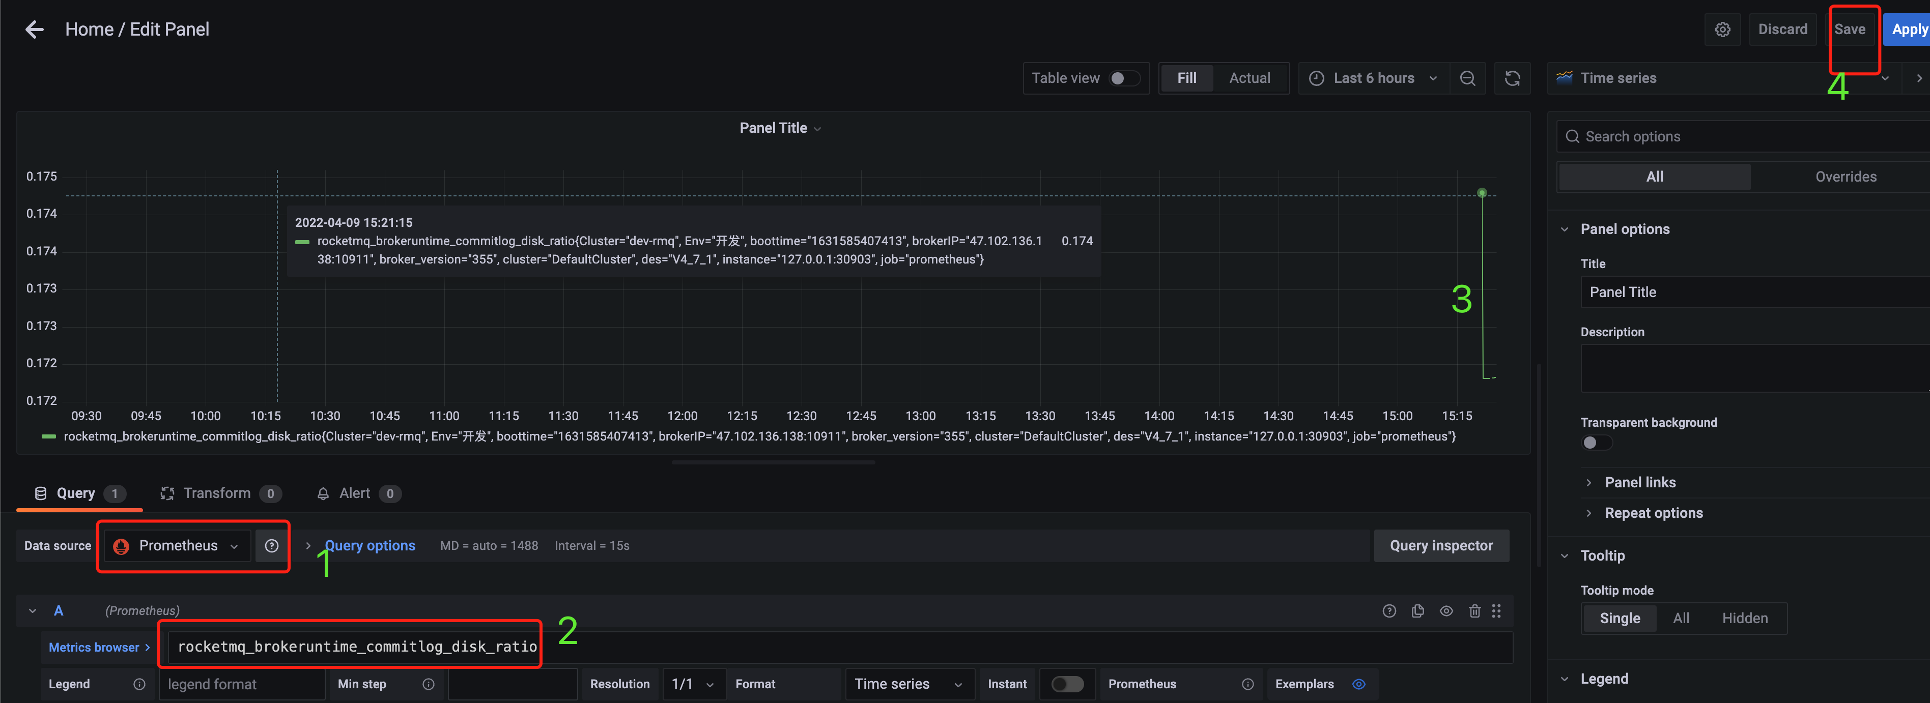
Task: Toggle query A visibility eye icon
Action: click(1446, 611)
